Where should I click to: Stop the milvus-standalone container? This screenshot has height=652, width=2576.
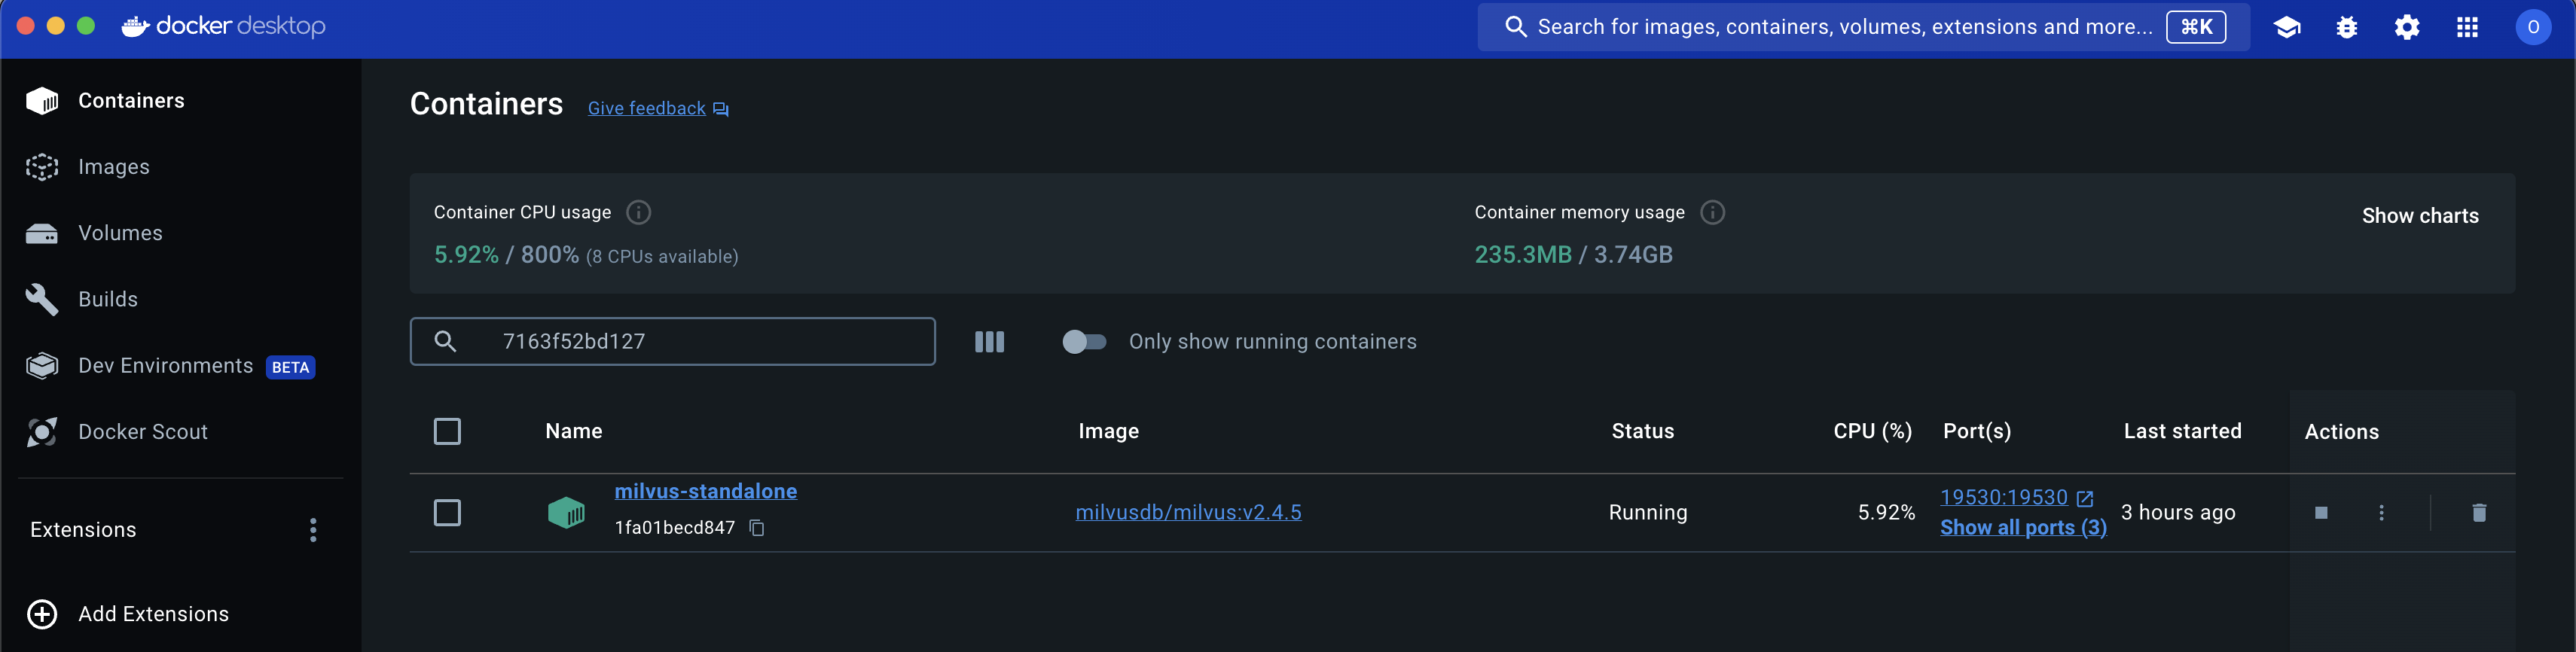(2321, 513)
